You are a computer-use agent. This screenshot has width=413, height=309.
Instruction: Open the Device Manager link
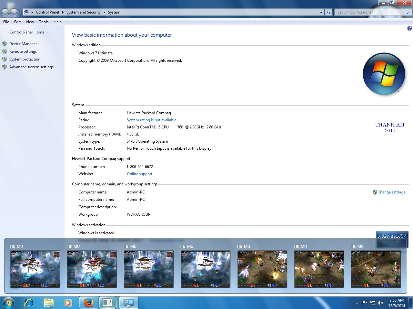point(23,44)
